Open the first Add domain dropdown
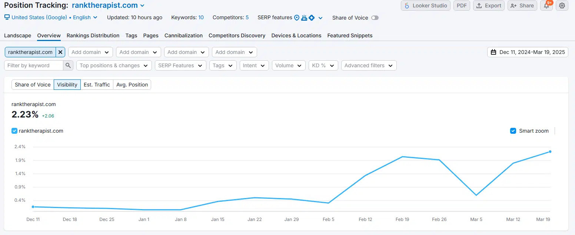Viewport: 575px width, 235px height. (90, 52)
